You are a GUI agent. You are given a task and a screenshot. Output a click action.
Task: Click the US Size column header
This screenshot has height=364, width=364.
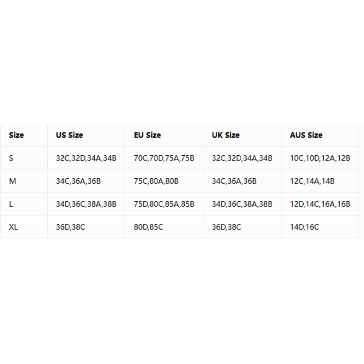tap(69, 135)
